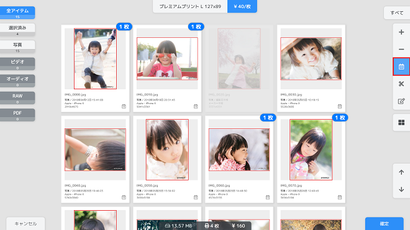This screenshot has height=230, width=410.
Task: Switch to grid view layout icon
Action: click(401, 123)
